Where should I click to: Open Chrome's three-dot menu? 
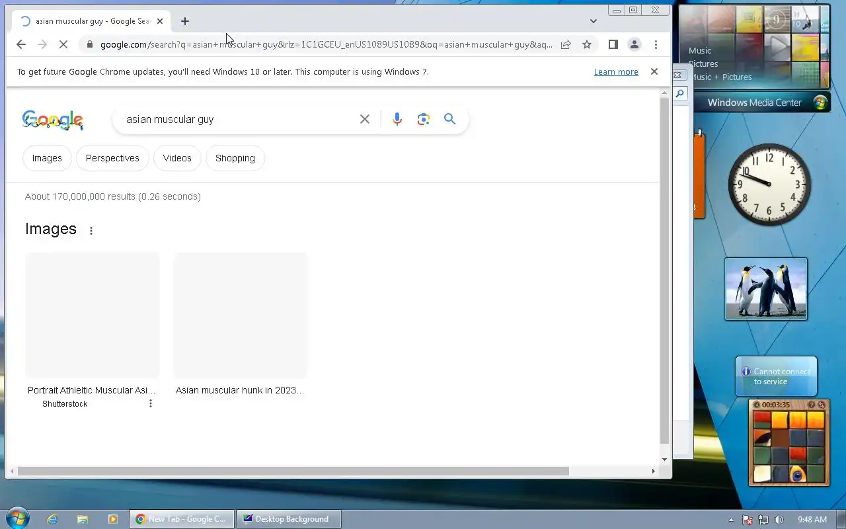point(656,44)
